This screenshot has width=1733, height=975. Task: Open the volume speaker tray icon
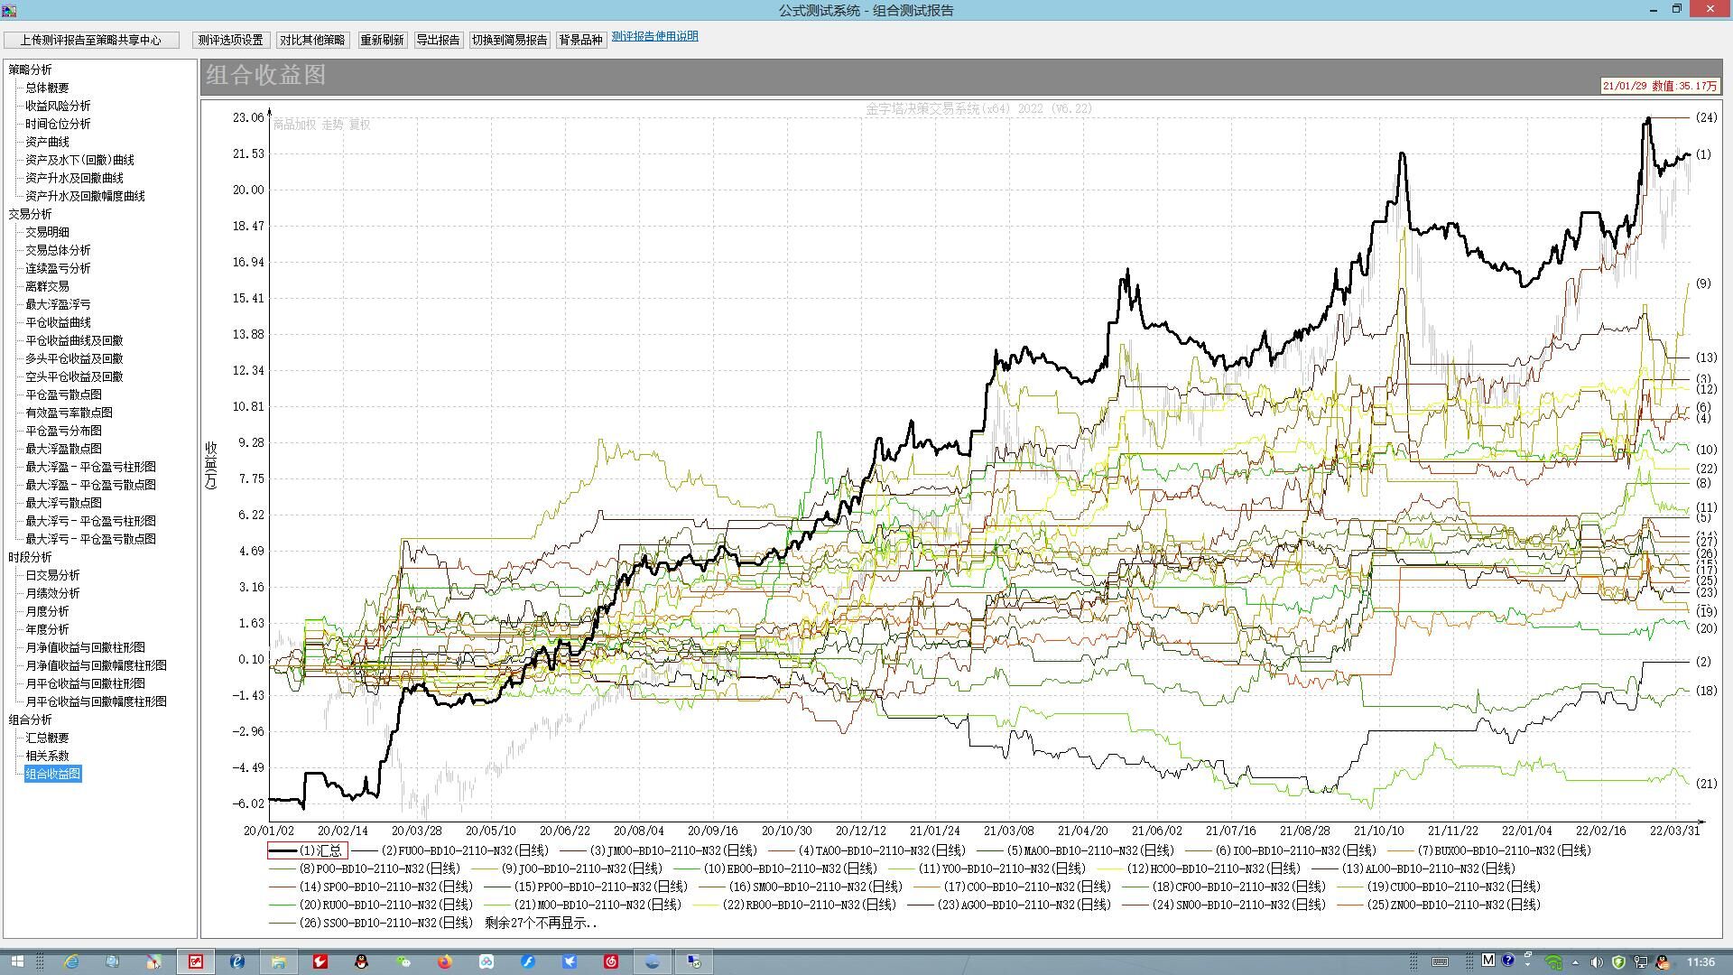pyautogui.click(x=1596, y=961)
